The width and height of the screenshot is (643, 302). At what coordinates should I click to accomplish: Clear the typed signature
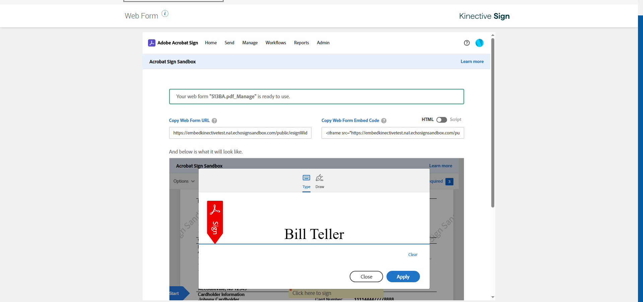point(413,255)
